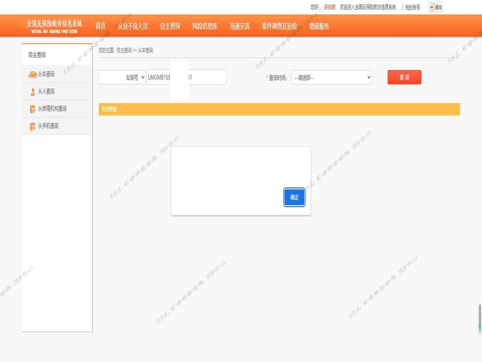Select 自主查询 in the top navigation

[170, 26]
